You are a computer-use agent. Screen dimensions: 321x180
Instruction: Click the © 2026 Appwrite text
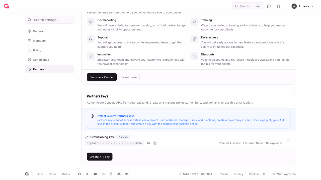tap(284, 174)
